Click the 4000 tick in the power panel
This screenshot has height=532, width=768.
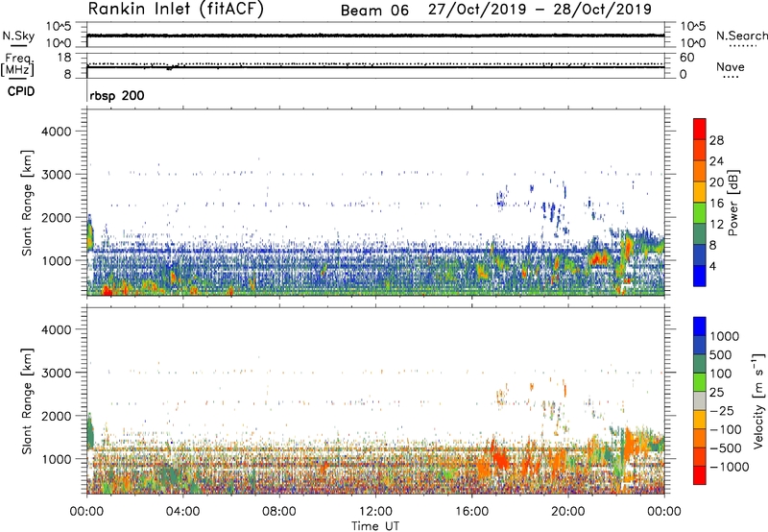coord(56,132)
